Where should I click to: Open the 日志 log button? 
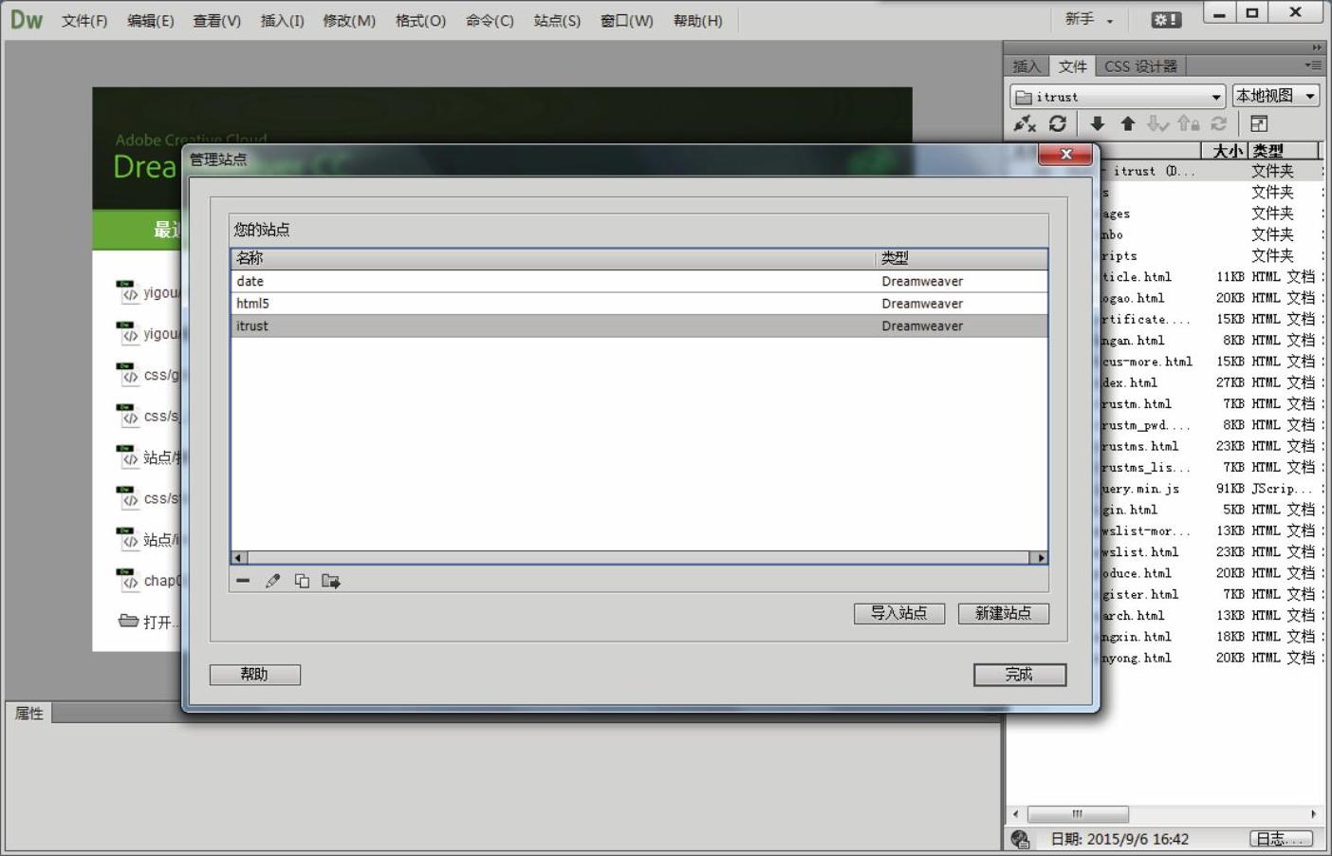[1283, 839]
